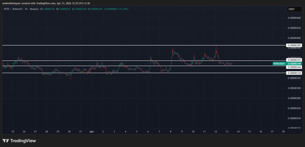Click the 0.00000385 resistance line price label
The width and height of the screenshot is (305, 147).
click(294, 45)
